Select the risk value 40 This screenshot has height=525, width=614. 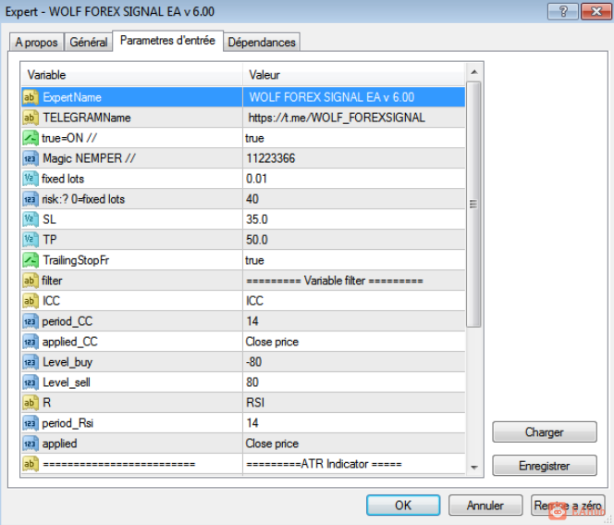click(354, 199)
